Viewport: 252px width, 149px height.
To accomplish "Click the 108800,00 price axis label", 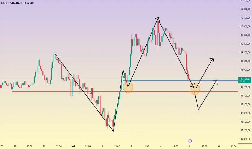I will point(245,53).
